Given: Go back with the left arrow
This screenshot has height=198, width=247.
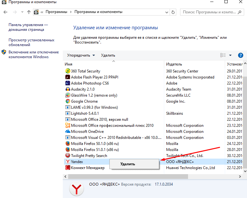Looking at the screenshot, I should pos(5,12).
